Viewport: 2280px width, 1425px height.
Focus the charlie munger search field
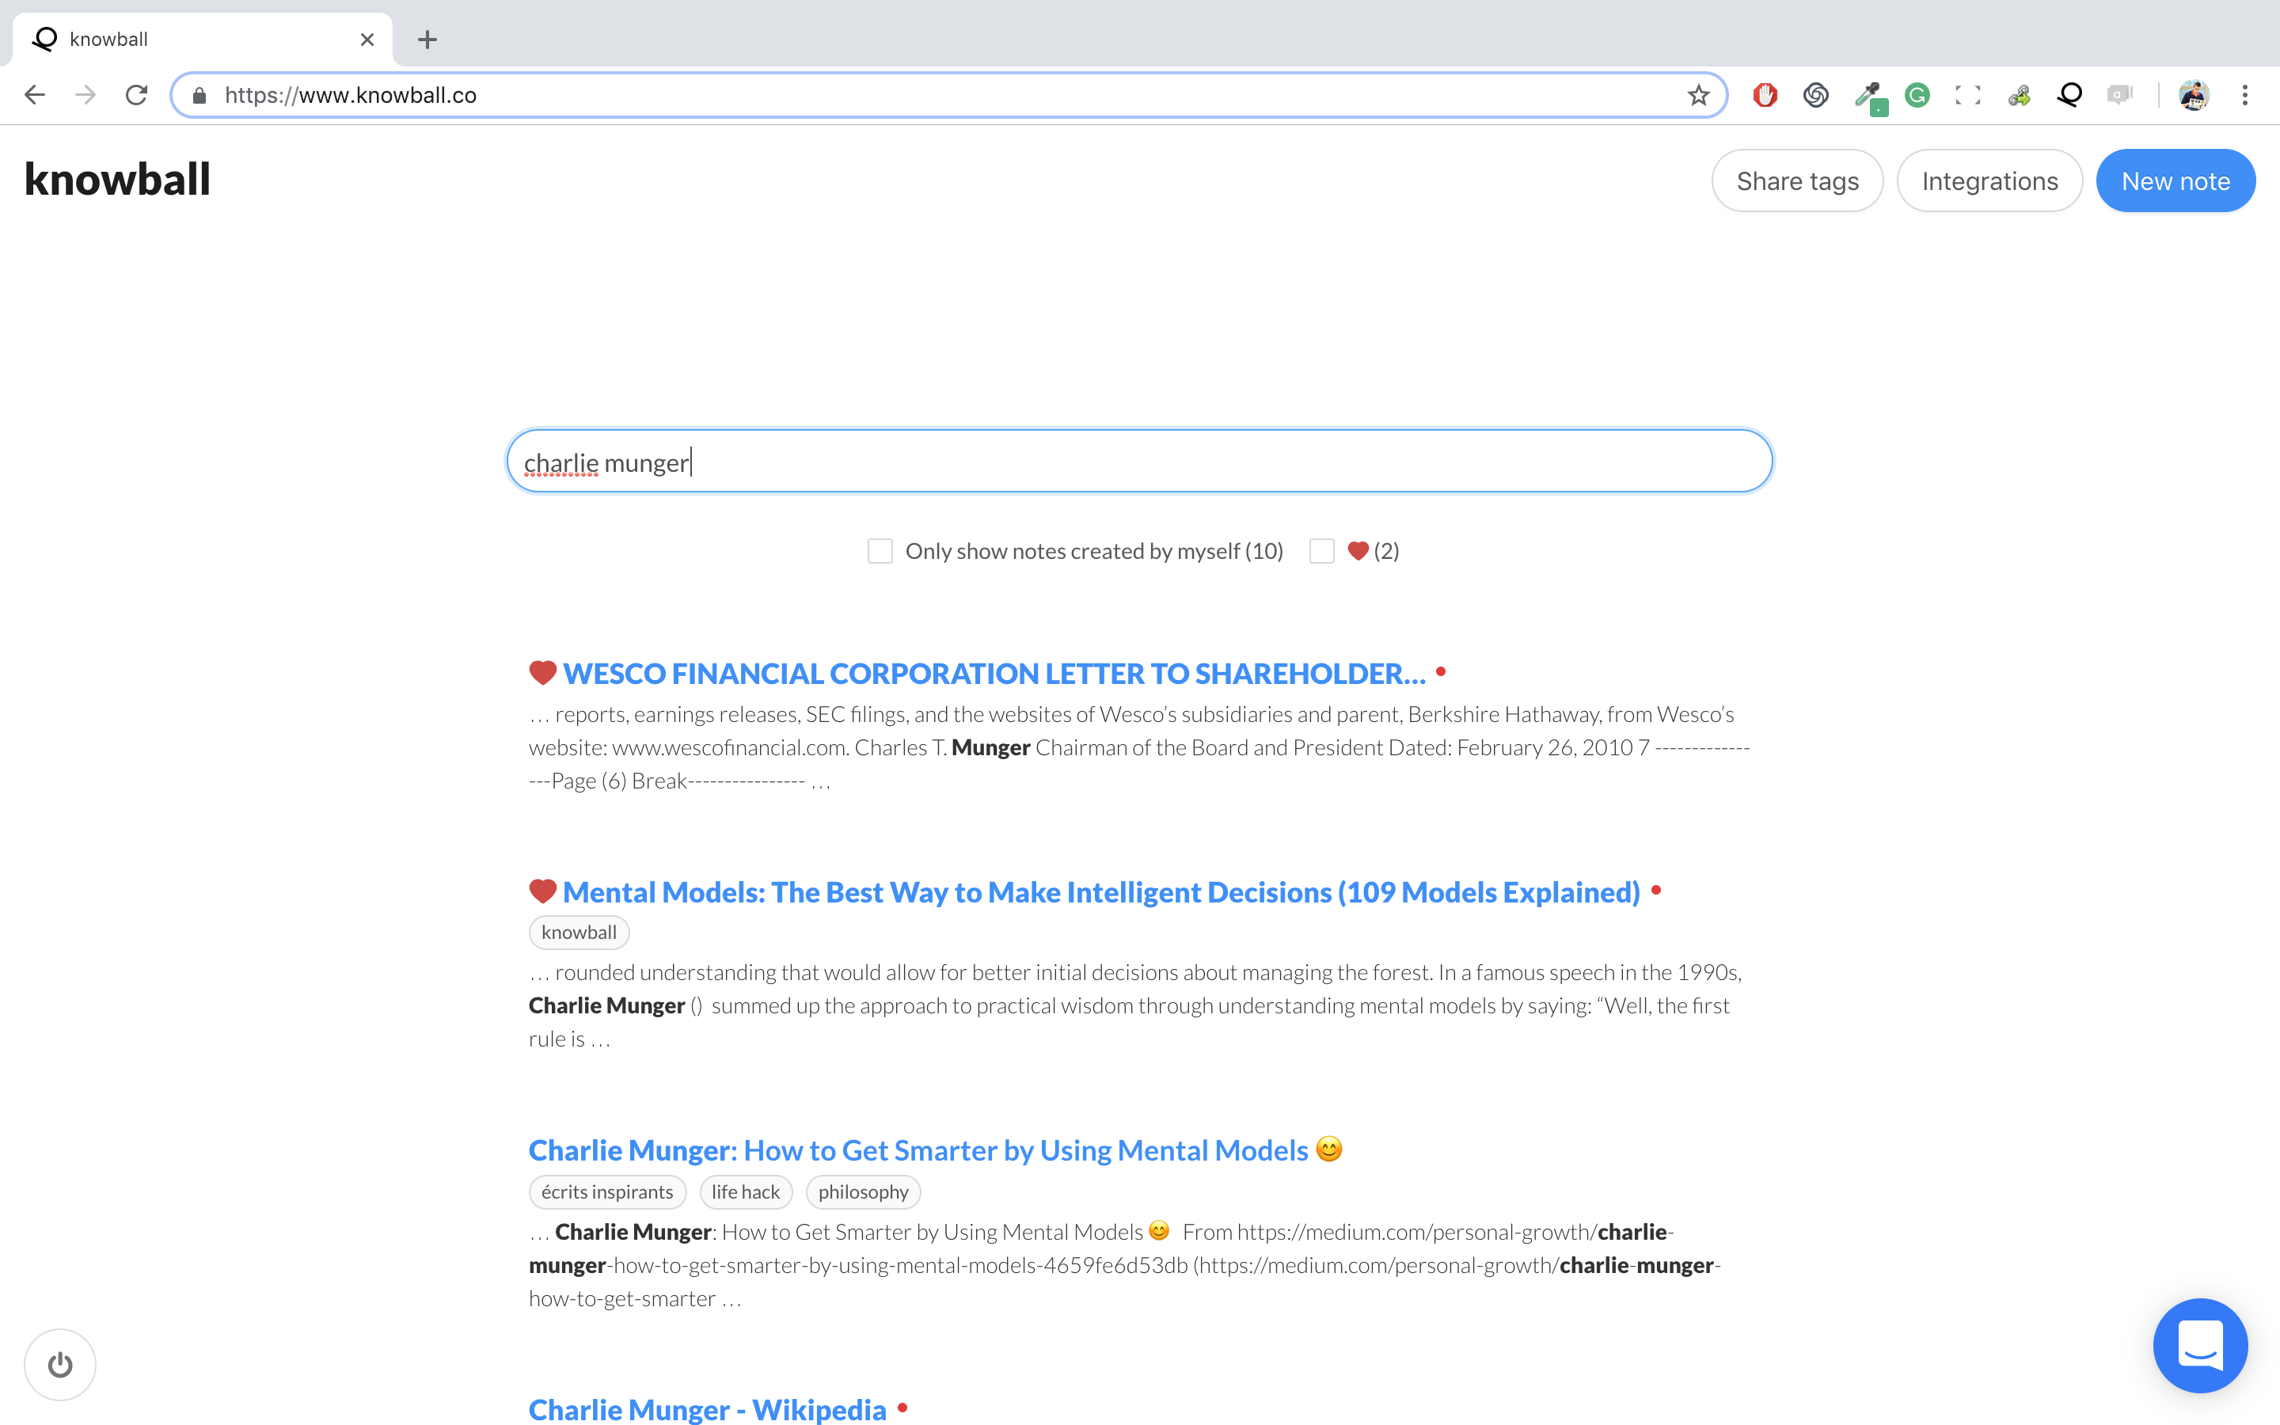[1139, 462]
